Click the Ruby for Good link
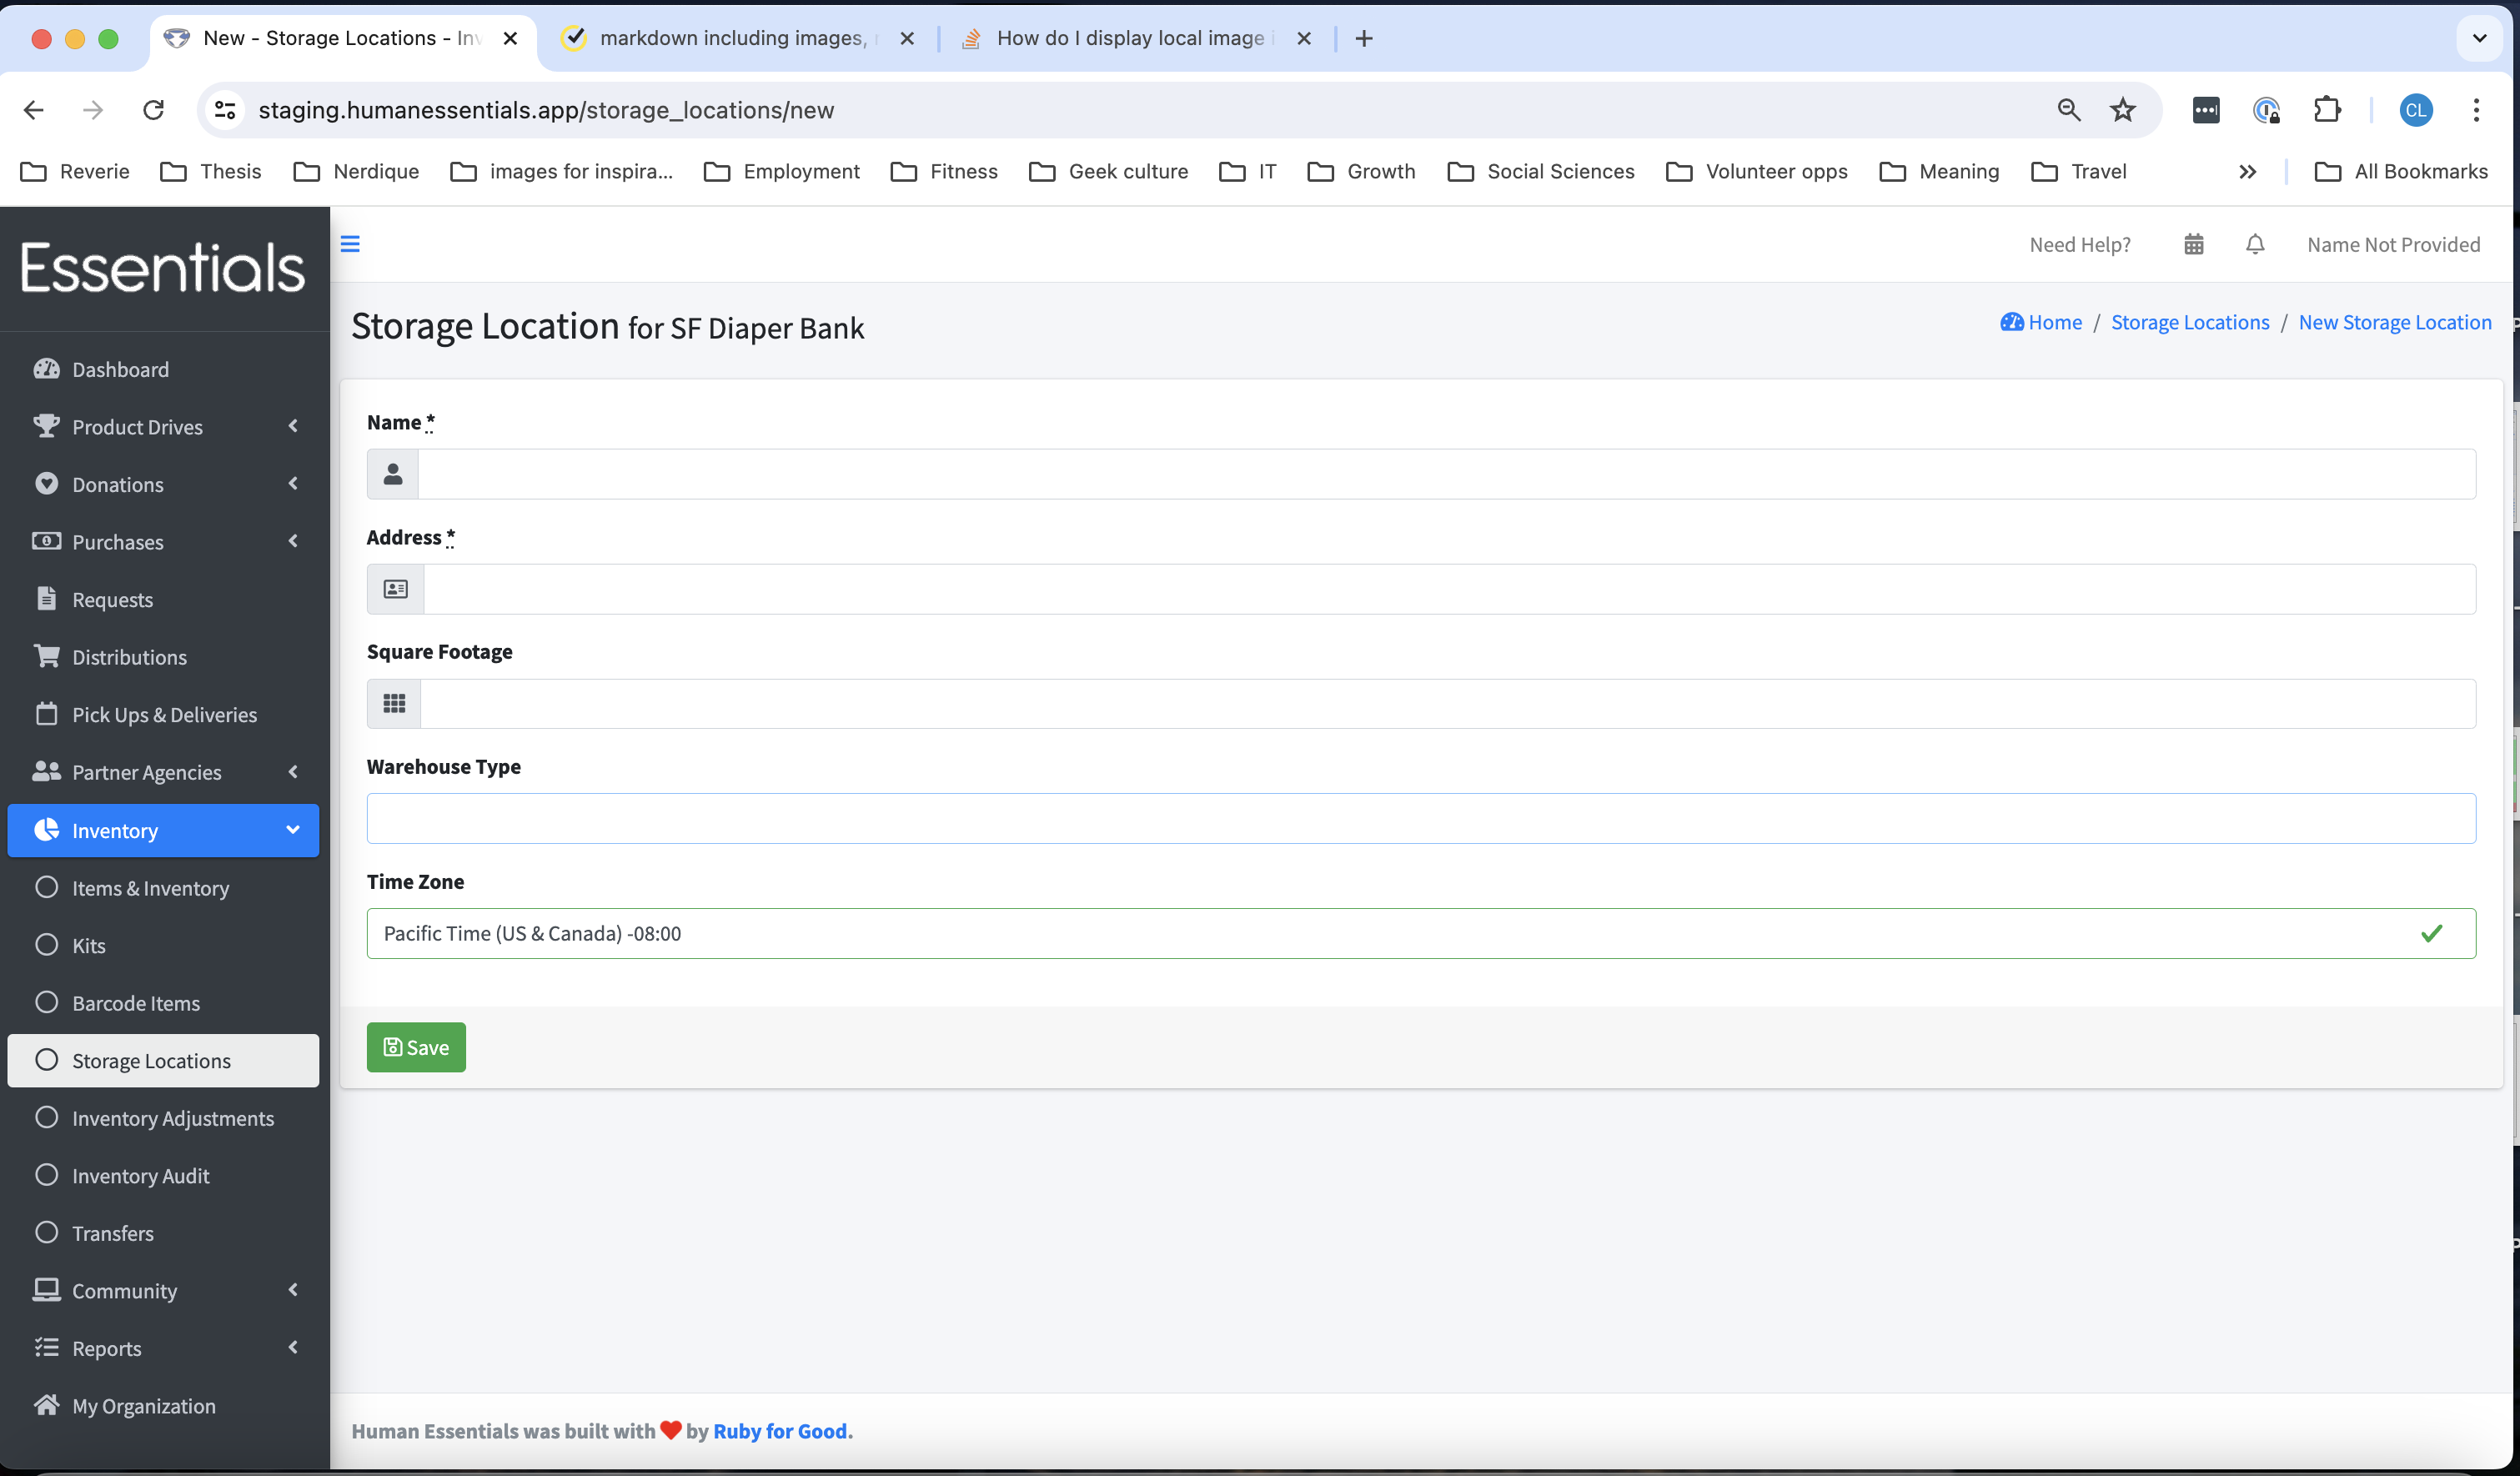Viewport: 2520px width, 1476px height. click(x=780, y=1430)
